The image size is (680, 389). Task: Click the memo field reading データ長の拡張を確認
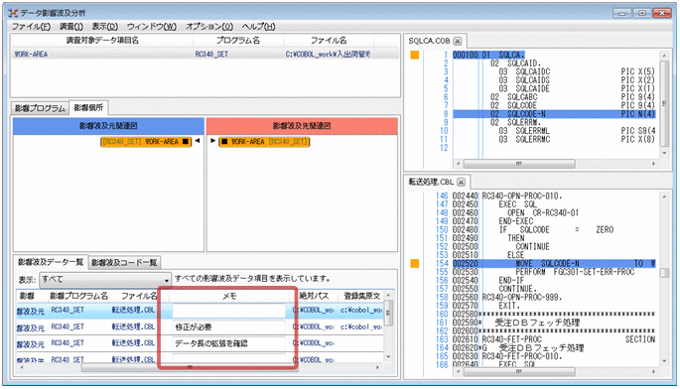coord(229,343)
